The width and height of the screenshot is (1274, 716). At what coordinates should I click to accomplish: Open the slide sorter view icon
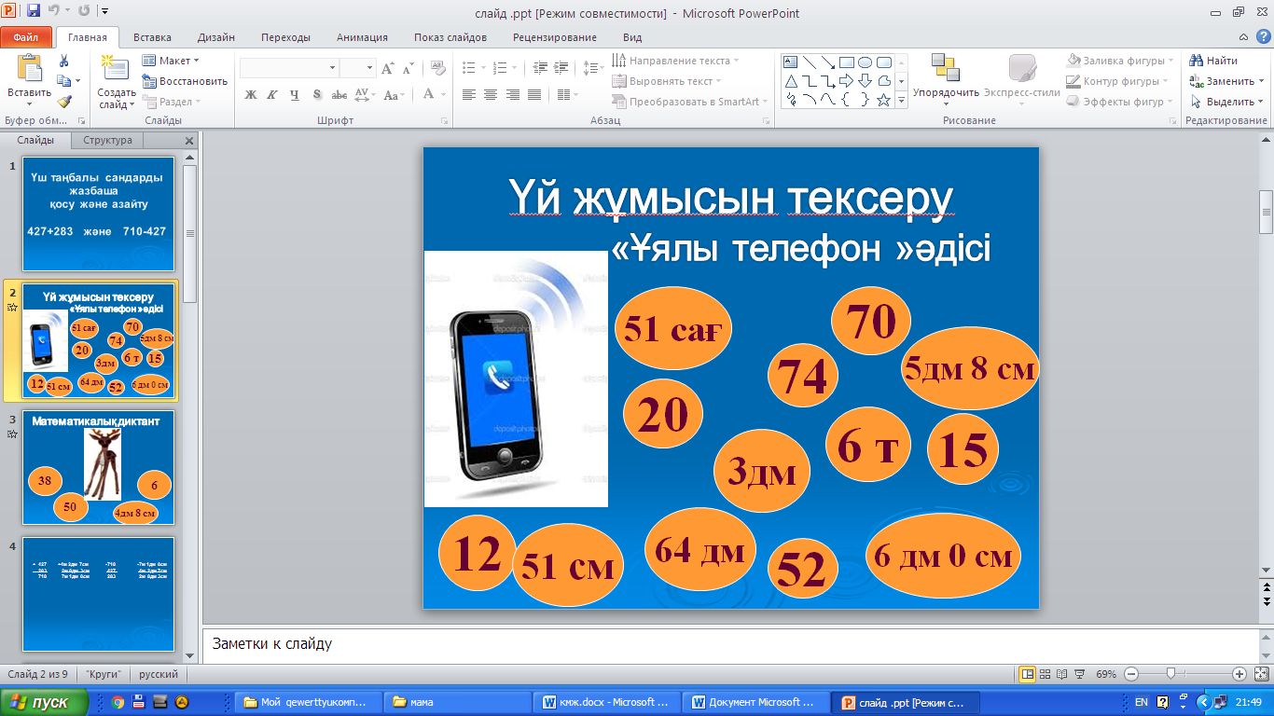point(1046,674)
